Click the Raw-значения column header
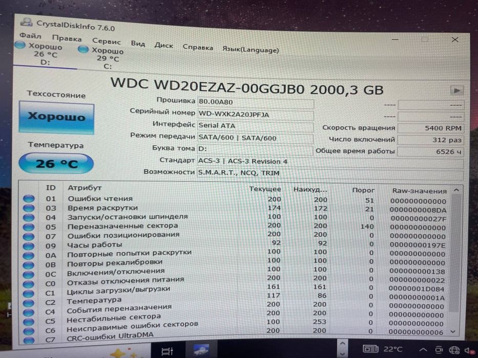Image resolution: width=478 pixels, height=358 pixels. pyautogui.click(x=419, y=191)
